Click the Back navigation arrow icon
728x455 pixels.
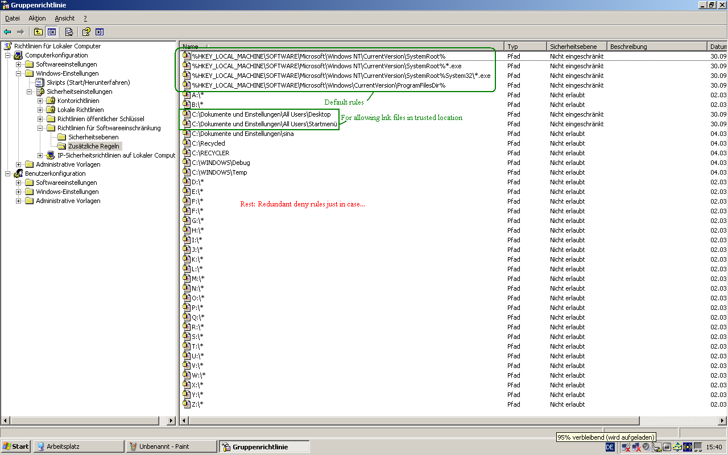[7, 31]
